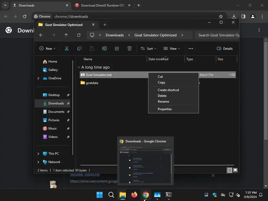Expand the OneDrive tree node
The image size is (268, 201).
coord(38,78)
